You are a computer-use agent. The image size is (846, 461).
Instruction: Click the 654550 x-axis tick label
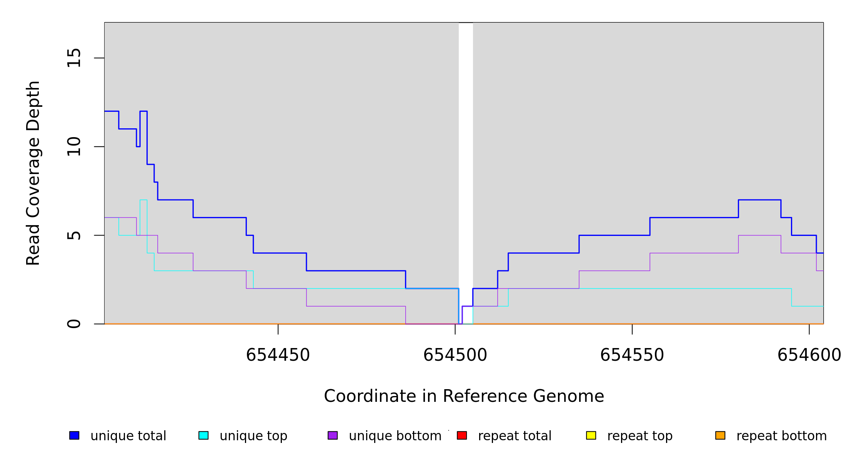[632, 355]
